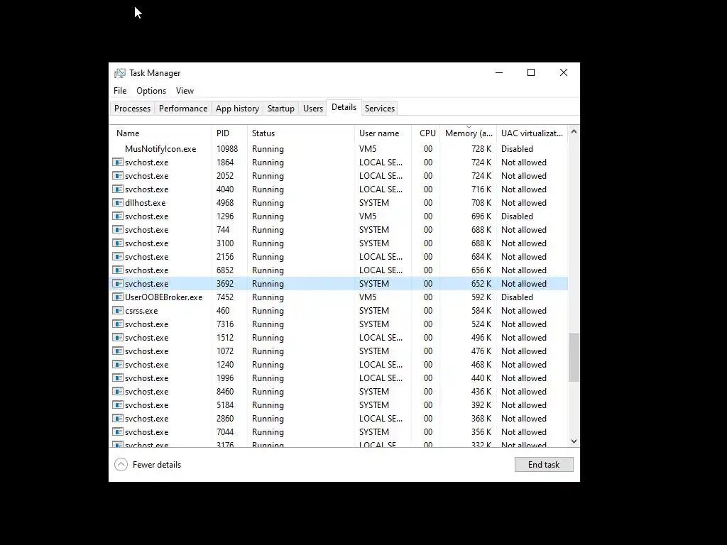The width and height of the screenshot is (727, 545).
Task: Collapse view with Fewer details arrow
Action: 121,464
